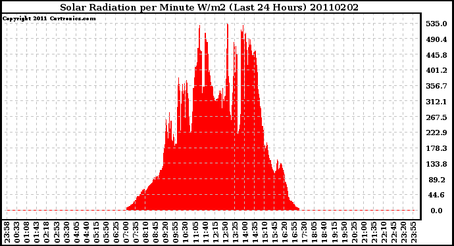Screen dimensions: 454x246
Task: Select the 267.5 y-axis label
Action: pyautogui.click(x=436, y=117)
